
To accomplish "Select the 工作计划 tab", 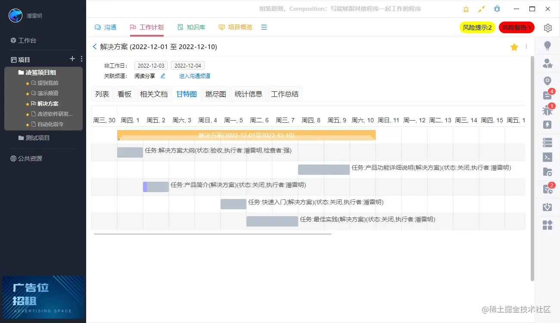I will pos(146,27).
